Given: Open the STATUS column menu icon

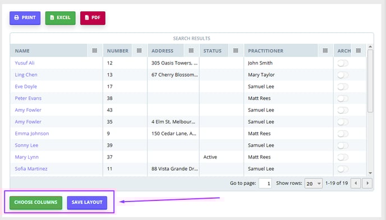Looking at the screenshot, I should pos(236,50).
